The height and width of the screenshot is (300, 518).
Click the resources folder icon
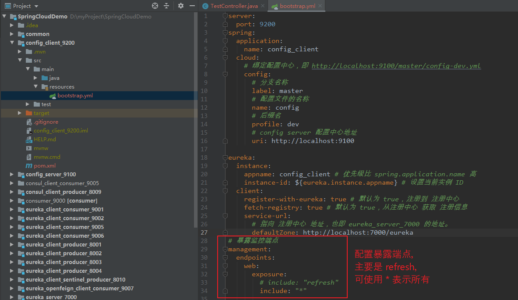point(45,87)
